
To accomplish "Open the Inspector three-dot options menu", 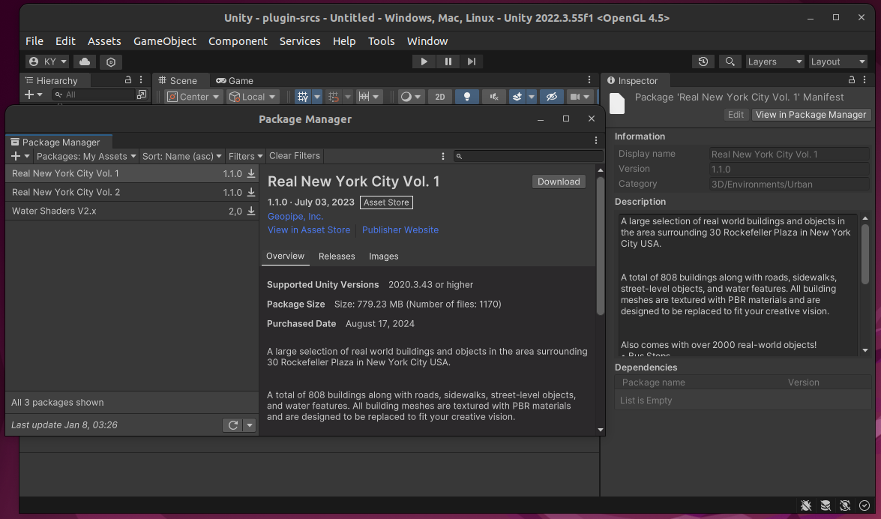I will pos(865,79).
